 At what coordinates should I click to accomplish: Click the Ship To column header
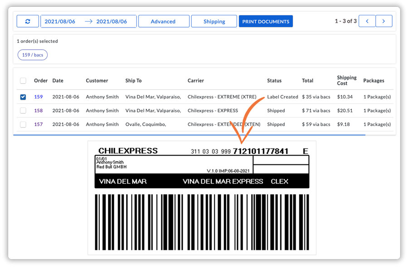(x=133, y=80)
